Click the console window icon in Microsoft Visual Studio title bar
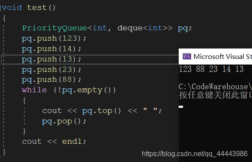This screenshot has height=162, width=252. 187,56
